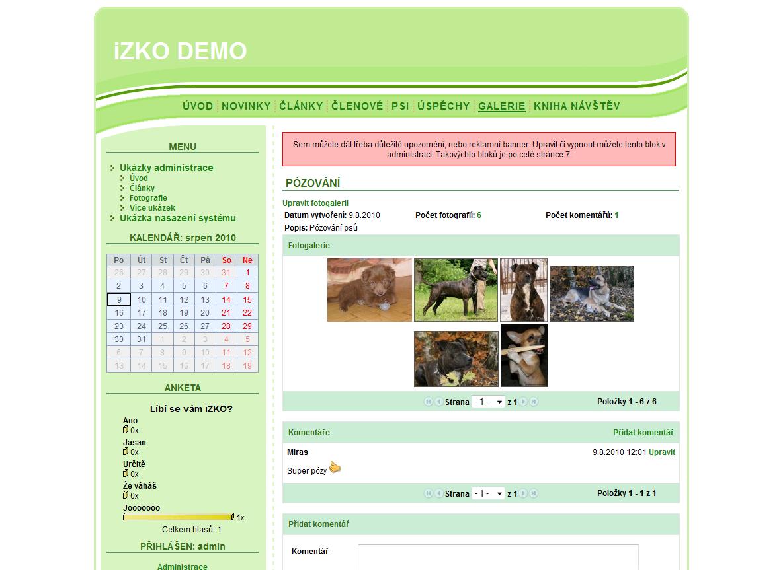Go to last page in photo gallery pager
The width and height of the screenshot is (783, 570).
534,402
